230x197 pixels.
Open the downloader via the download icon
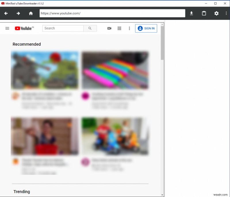[x=191, y=13]
